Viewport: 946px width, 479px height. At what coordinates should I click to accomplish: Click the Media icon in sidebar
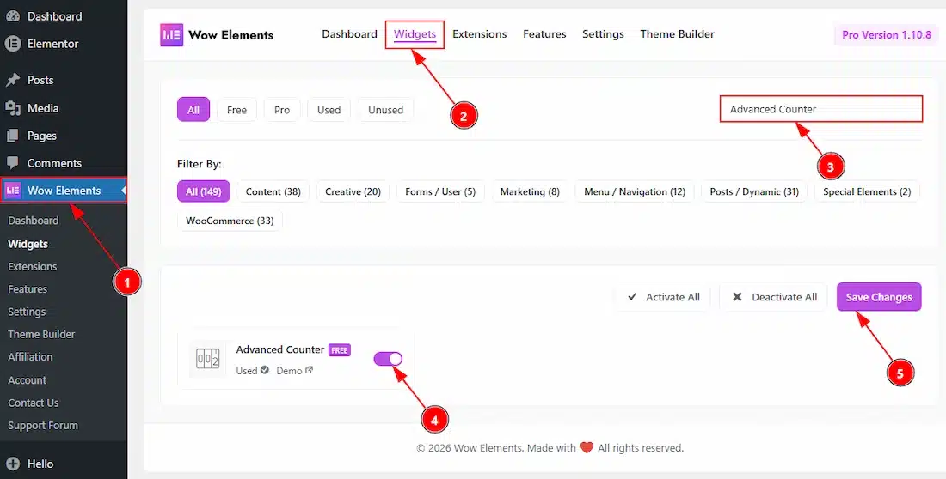point(13,108)
